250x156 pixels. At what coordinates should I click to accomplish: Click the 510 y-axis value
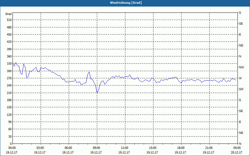pos(9,20)
